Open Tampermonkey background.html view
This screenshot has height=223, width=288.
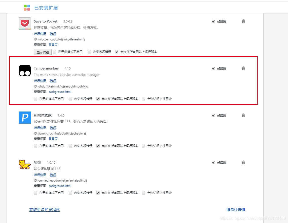pos(60,92)
